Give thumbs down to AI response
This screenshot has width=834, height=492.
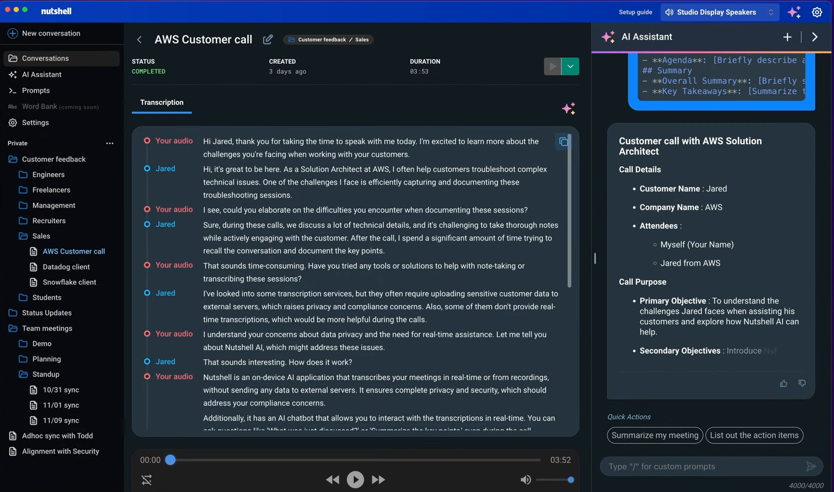[x=802, y=384]
